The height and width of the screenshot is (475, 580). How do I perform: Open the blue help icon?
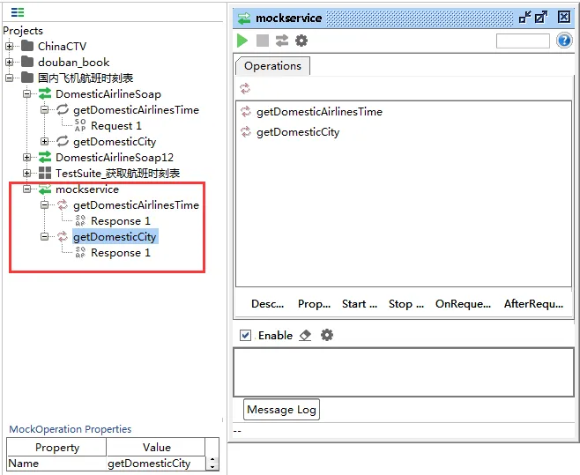pos(564,41)
